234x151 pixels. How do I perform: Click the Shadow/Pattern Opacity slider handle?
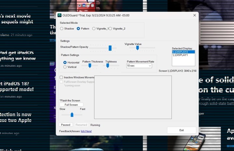click(x=110, y=48)
